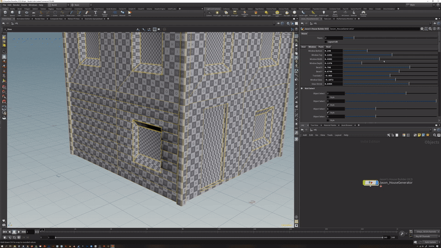Open the Main radial menu dropdown at top left
Image resolution: width=441 pixels, height=248 pixels.
80,5
